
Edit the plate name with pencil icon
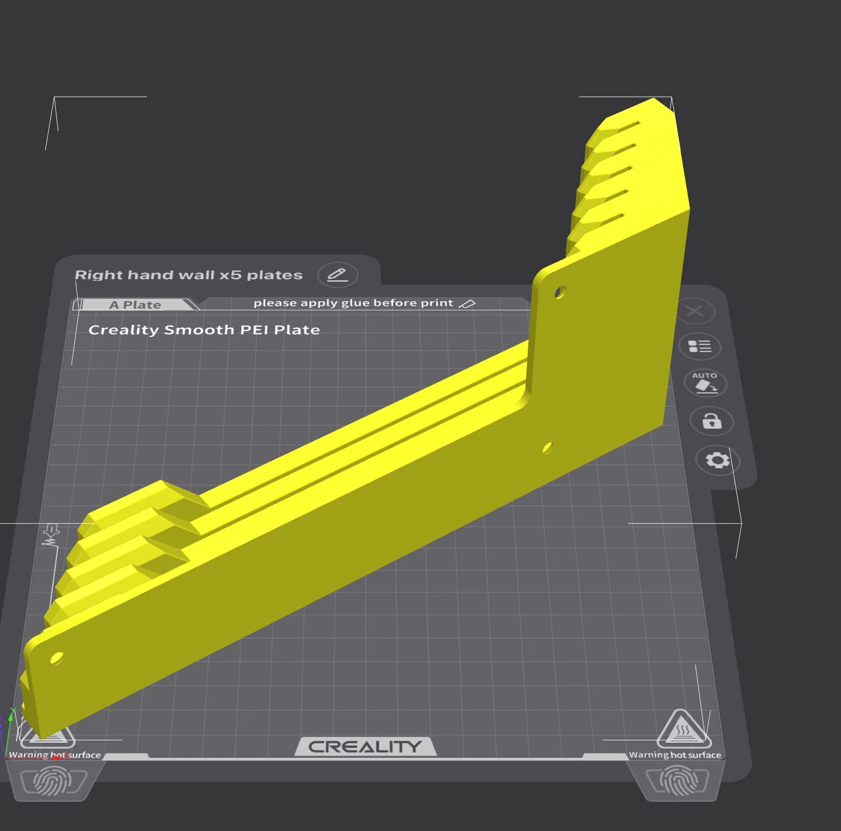pyautogui.click(x=337, y=275)
